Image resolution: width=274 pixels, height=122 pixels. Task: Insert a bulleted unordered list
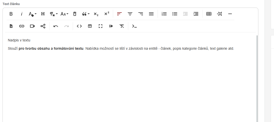click(x=175, y=14)
